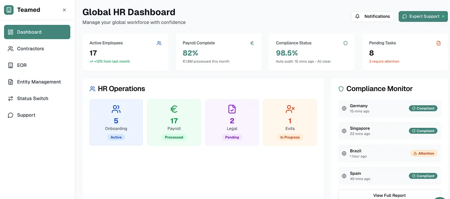450x199 pixels.
Task: Open the Dashboard menu item
Action: coord(37,32)
